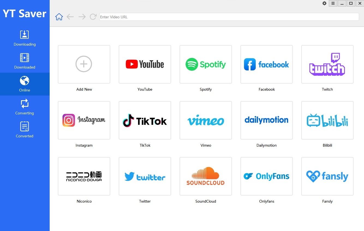The image size is (364, 231).
Task: Click the "Twitter" caption under the tile
Action: pyautogui.click(x=145, y=201)
